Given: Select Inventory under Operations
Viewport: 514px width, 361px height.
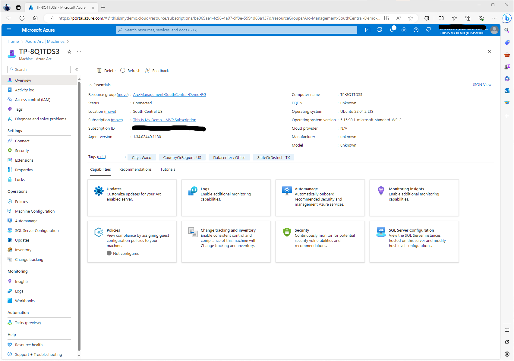Looking at the screenshot, I should pos(22,250).
